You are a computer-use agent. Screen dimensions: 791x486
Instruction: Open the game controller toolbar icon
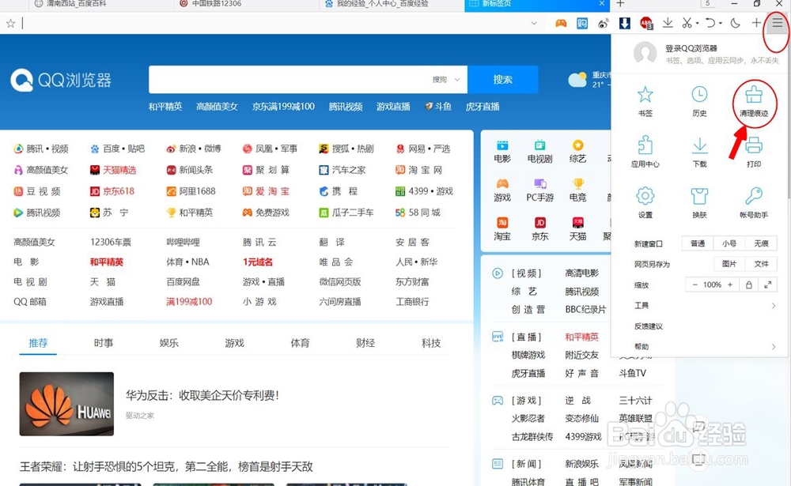tap(561, 23)
